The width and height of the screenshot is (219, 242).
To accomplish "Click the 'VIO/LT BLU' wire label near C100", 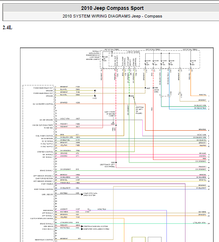I will click(x=102, y=209).
